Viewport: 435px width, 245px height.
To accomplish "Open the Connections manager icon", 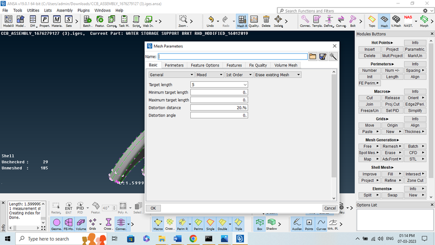I will click(x=305, y=21).
